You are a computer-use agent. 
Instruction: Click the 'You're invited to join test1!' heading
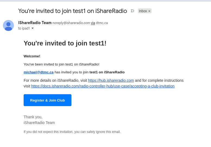pyautogui.click(x=65, y=43)
